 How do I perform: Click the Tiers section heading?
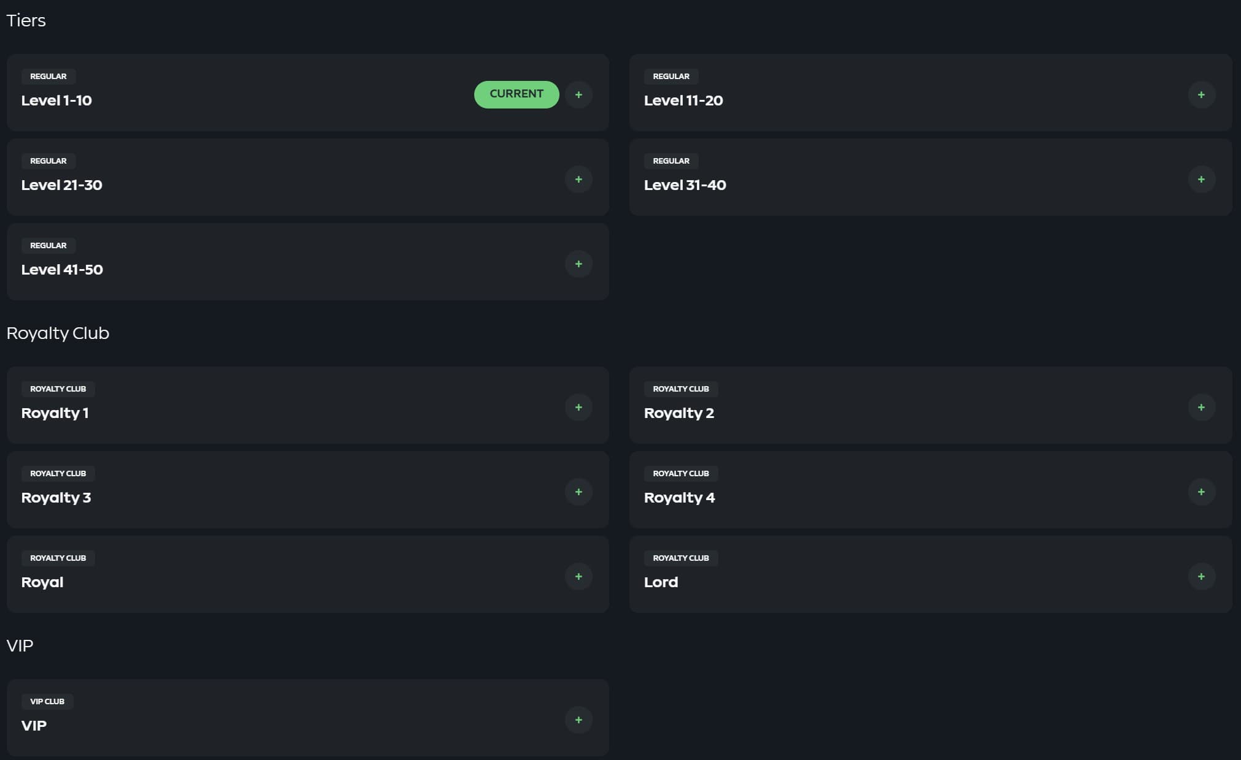click(x=26, y=20)
